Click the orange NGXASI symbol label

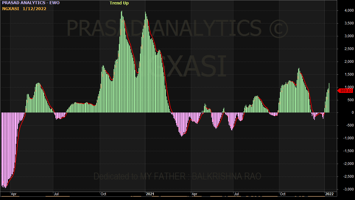(x=10, y=9)
